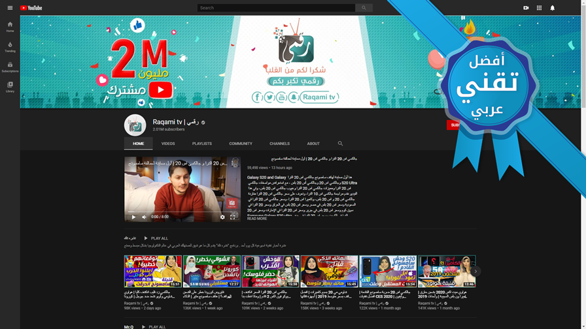
Task: Open the featured video title link
Action: (x=314, y=159)
